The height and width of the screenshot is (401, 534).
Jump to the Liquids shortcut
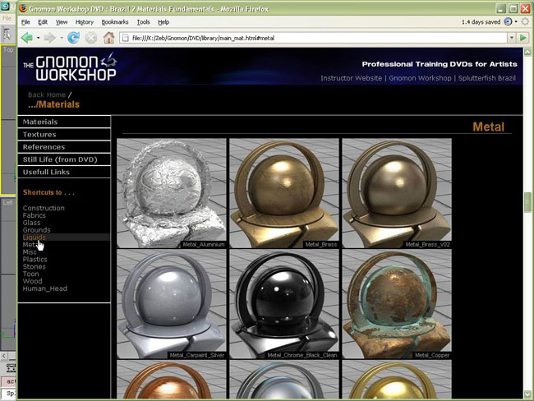coord(34,237)
